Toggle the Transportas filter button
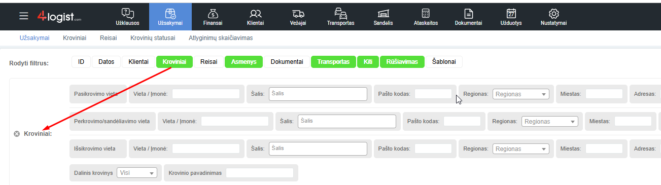The image size is (661, 185). [x=333, y=62]
